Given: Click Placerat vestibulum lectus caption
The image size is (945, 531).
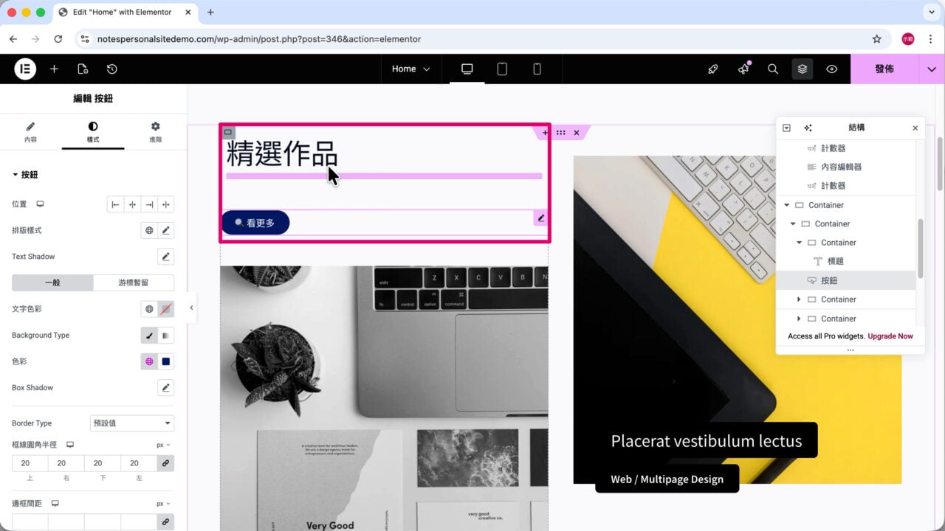Looking at the screenshot, I should coord(707,441).
